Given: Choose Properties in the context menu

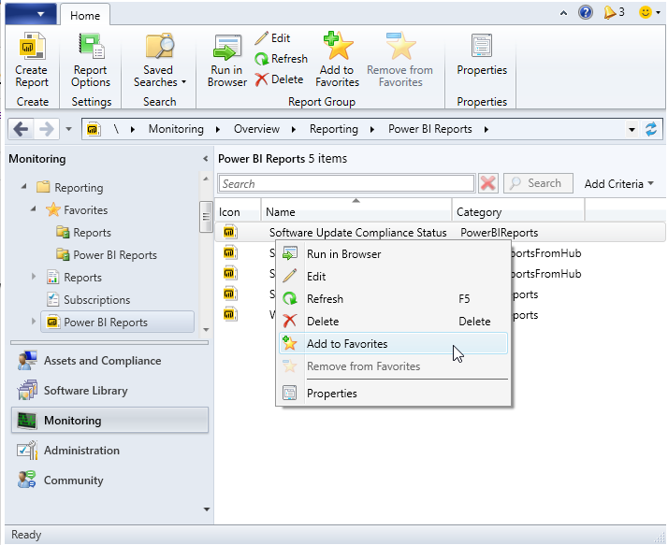Looking at the screenshot, I should [x=393, y=393].
